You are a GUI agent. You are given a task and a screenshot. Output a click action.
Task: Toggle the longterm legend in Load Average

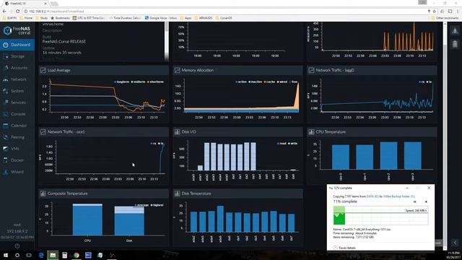122,82
